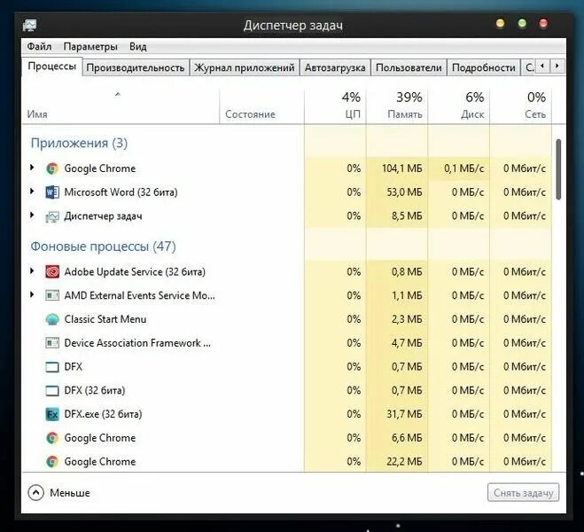
Task: Click the Снять задачу button
Action: [x=523, y=493]
